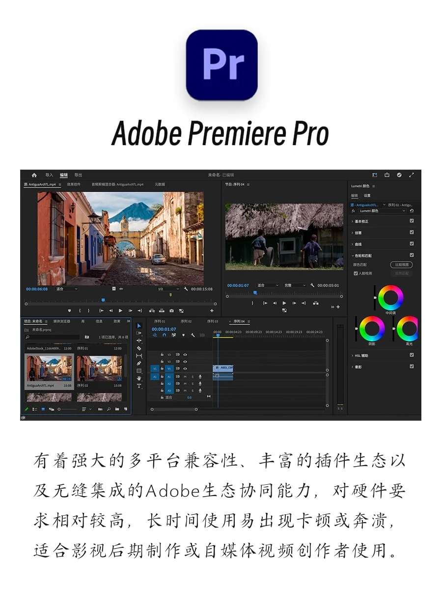Select the Rectangle tool

(x=139, y=371)
